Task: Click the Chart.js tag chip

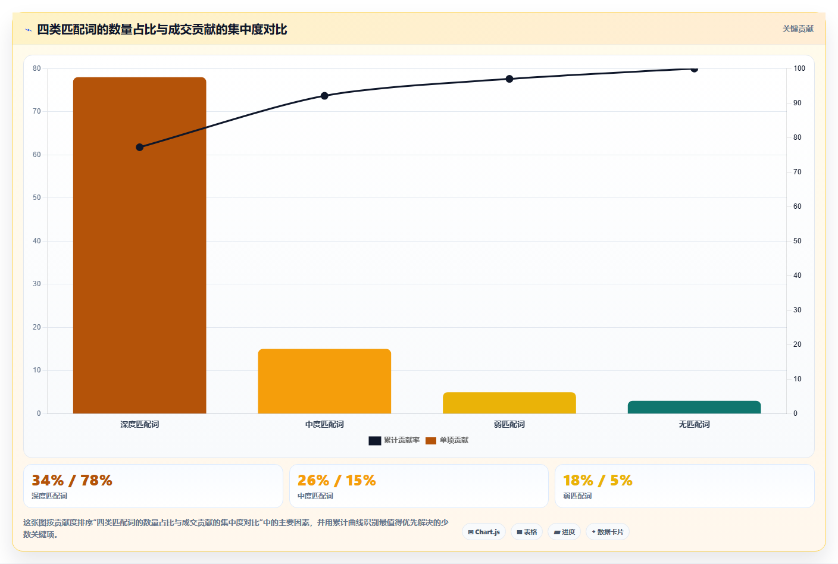Action: tap(484, 532)
